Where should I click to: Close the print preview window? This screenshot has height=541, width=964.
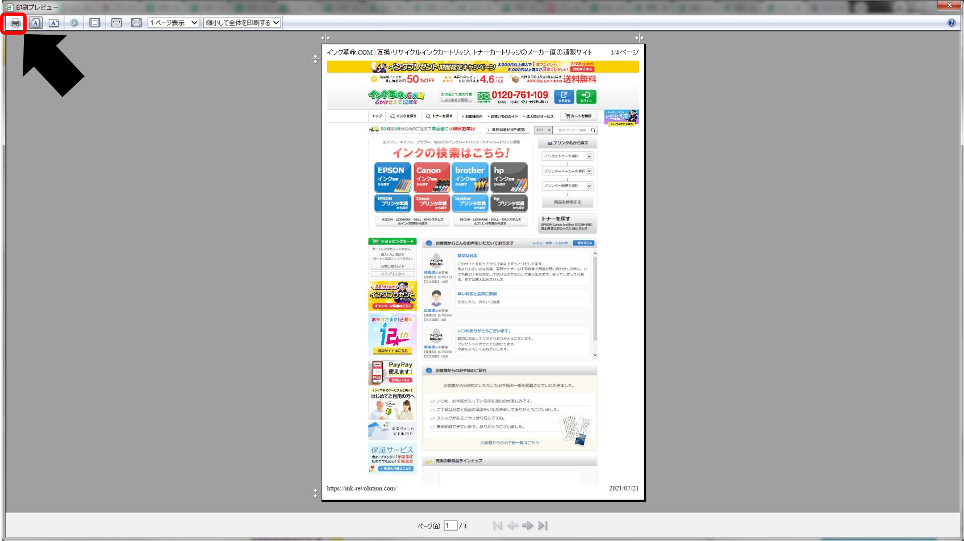pos(949,5)
